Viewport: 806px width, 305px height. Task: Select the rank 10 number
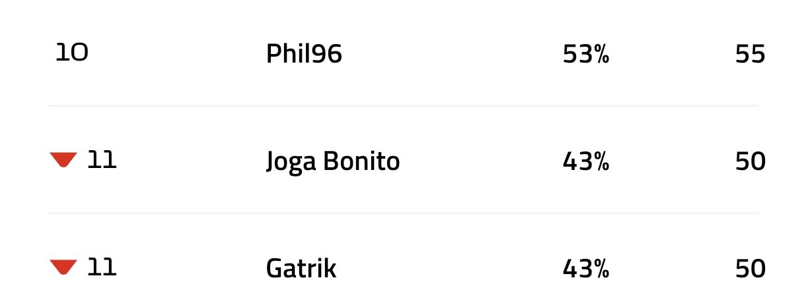click(x=72, y=53)
